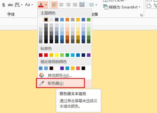The height and width of the screenshot is (113, 157).
Task: Pick medium gray theme color in top row
Action: pos(73,19)
